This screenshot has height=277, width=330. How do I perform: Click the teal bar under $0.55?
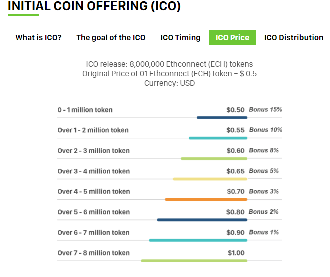click(218, 138)
